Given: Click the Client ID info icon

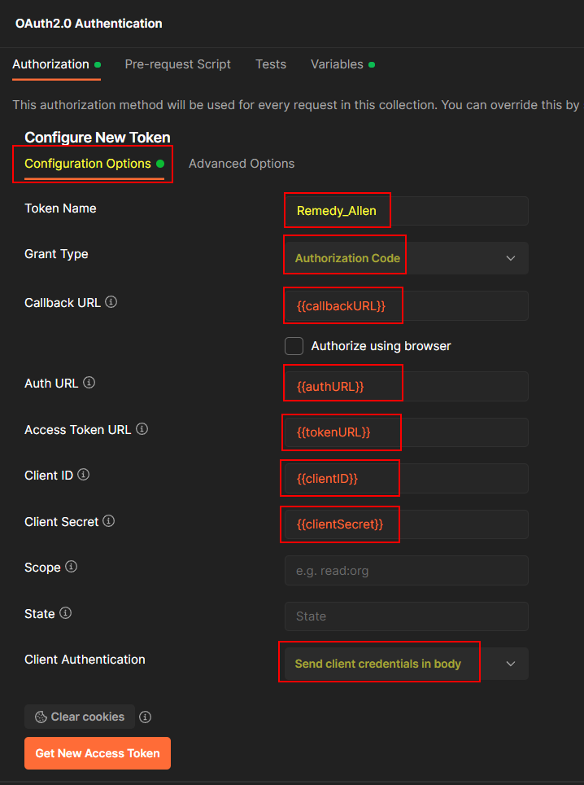Looking at the screenshot, I should tap(83, 475).
